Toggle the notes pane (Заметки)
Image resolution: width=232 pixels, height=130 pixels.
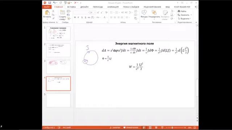(x=115, y=127)
